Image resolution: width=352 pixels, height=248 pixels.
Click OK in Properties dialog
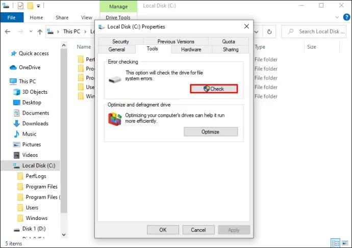tap(163, 230)
